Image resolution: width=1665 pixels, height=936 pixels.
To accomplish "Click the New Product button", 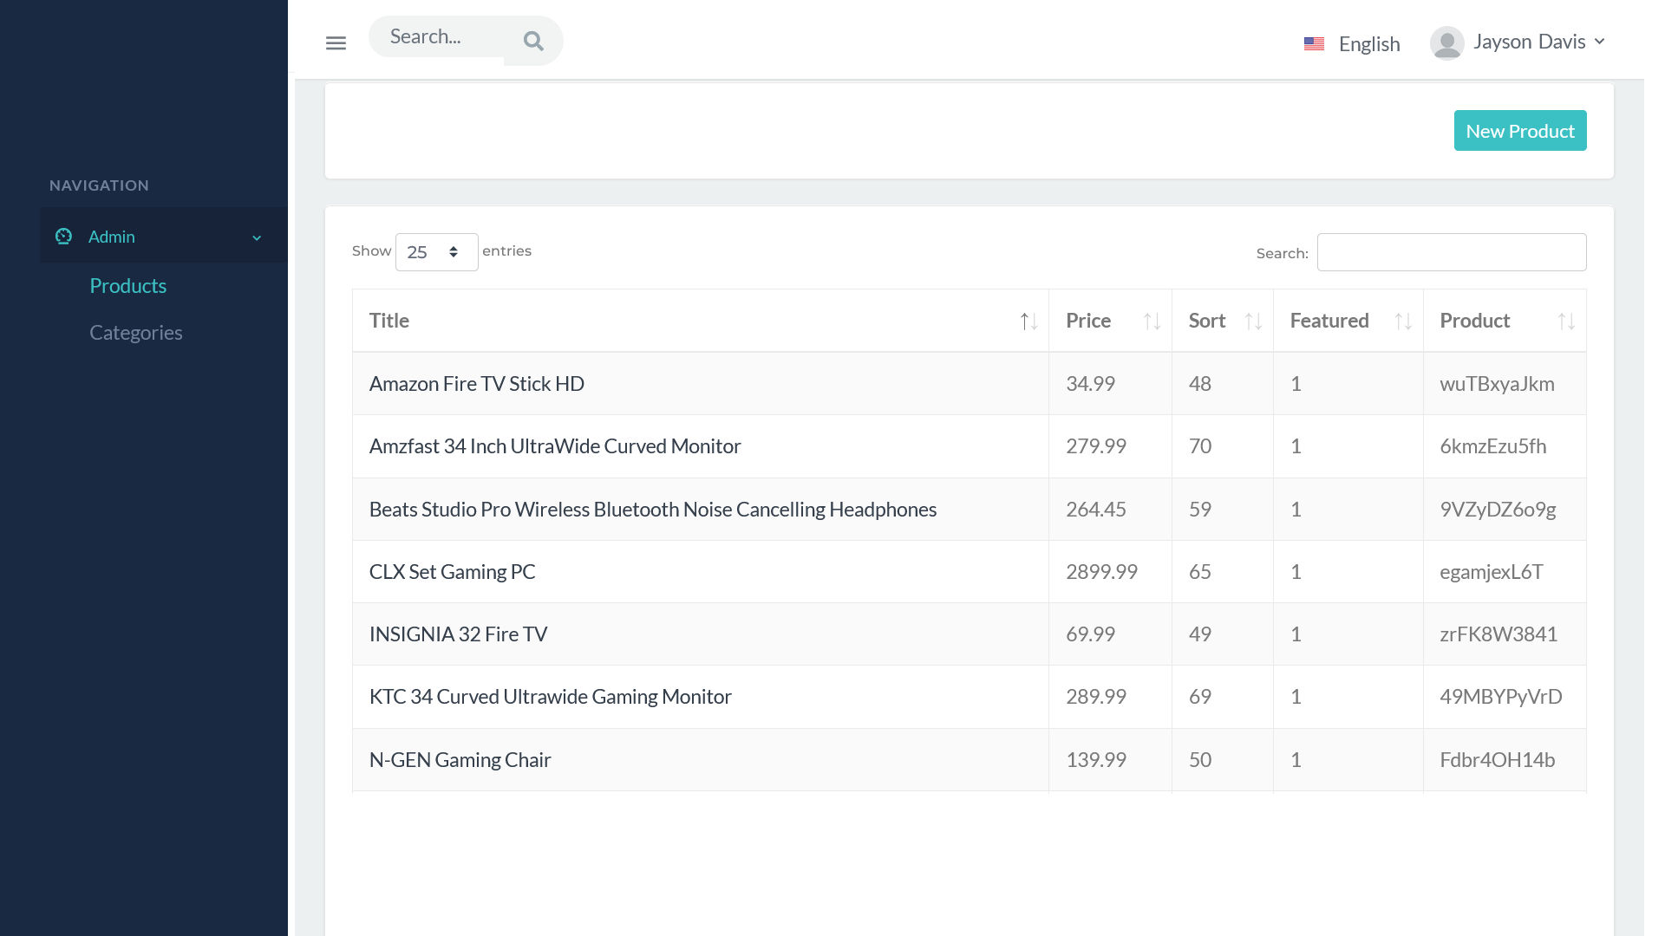I will click(x=1519, y=131).
